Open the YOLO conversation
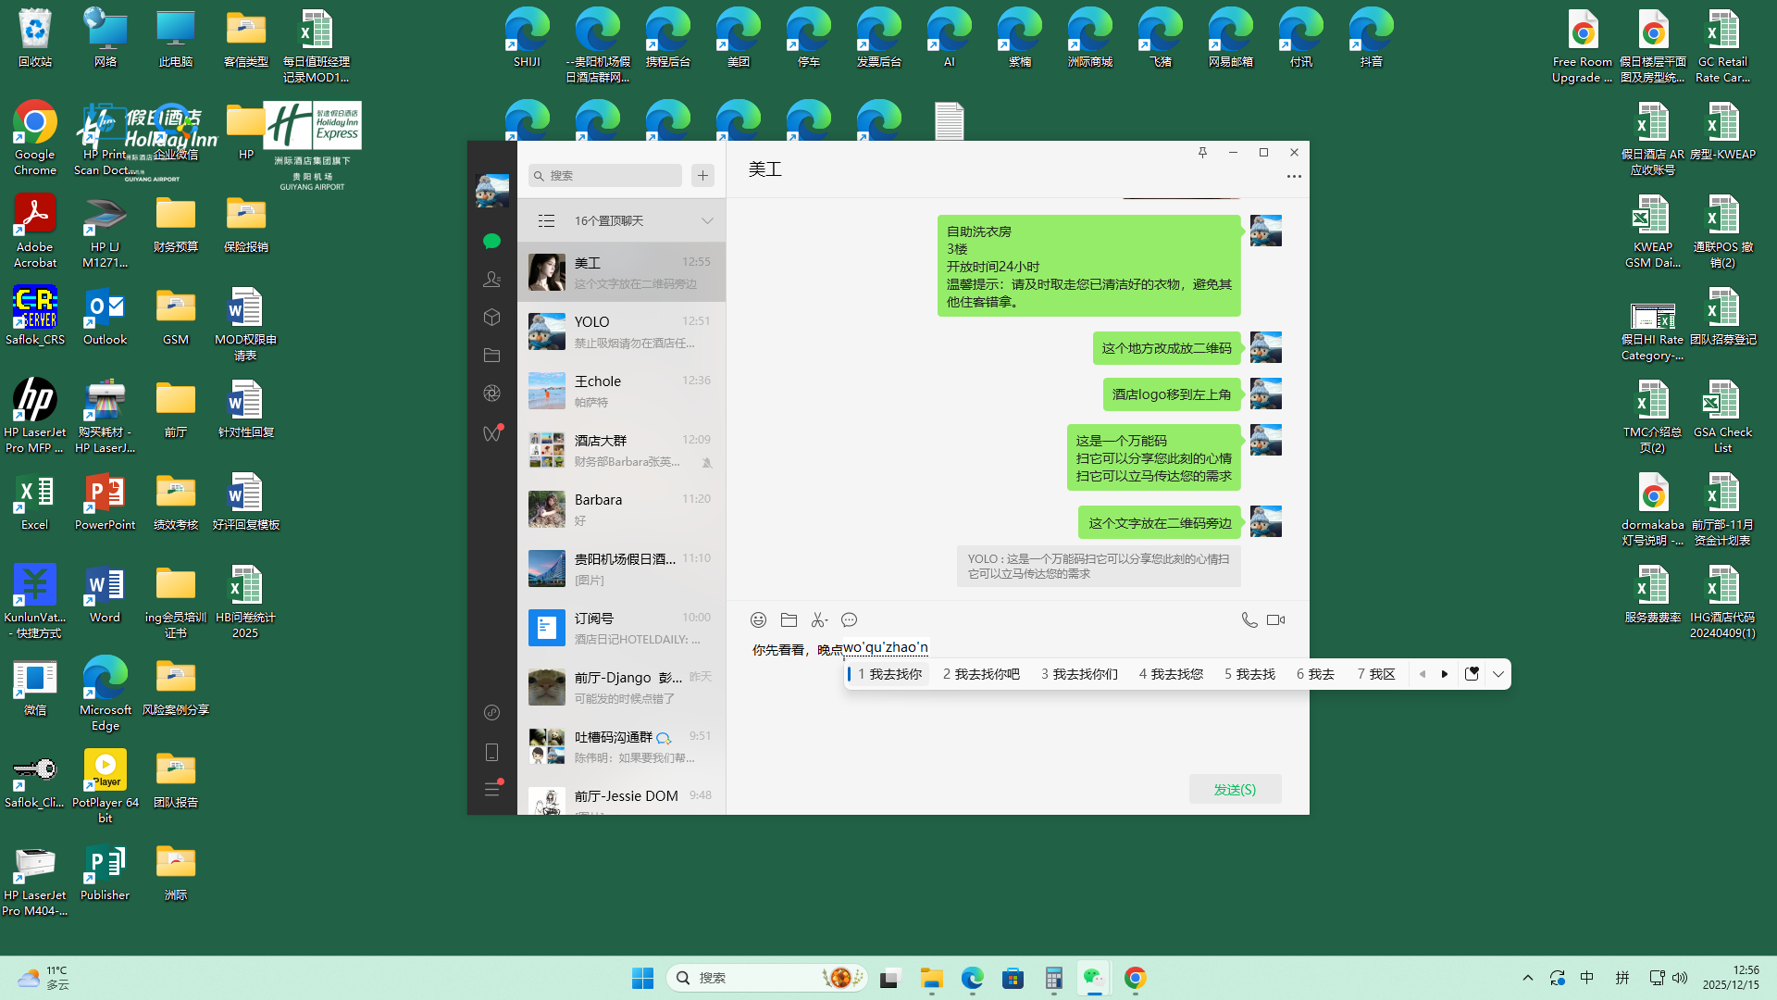The width and height of the screenshot is (1777, 1000). (x=621, y=331)
